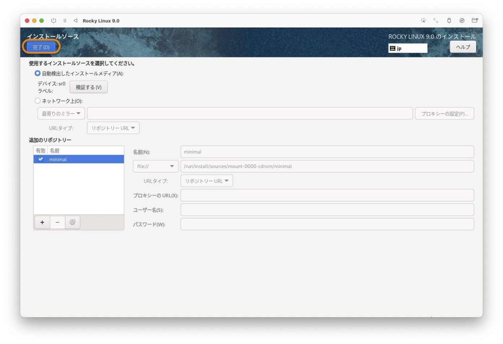Add a new repository with the plus icon
503x344 pixels.
pyautogui.click(x=42, y=222)
